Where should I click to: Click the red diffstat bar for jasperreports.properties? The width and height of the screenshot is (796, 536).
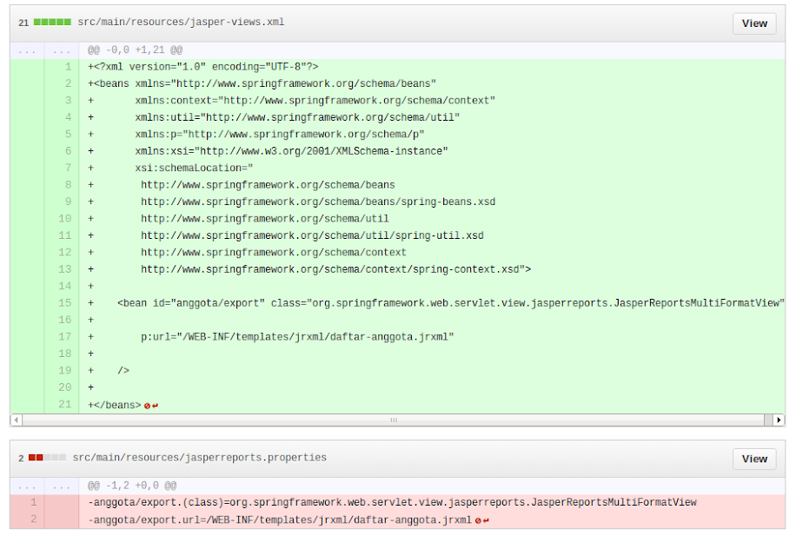47,458
